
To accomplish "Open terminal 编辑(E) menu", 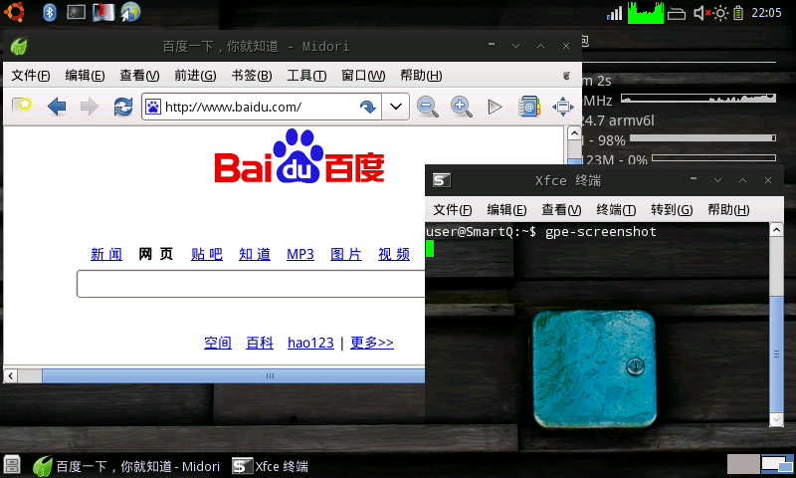I will [506, 210].
